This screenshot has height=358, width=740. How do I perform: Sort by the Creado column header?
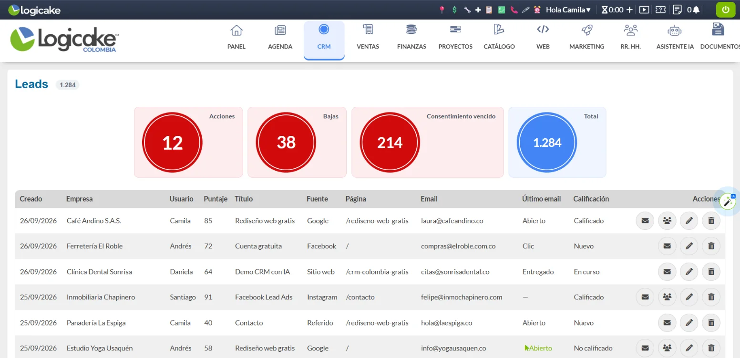(31, 199)
